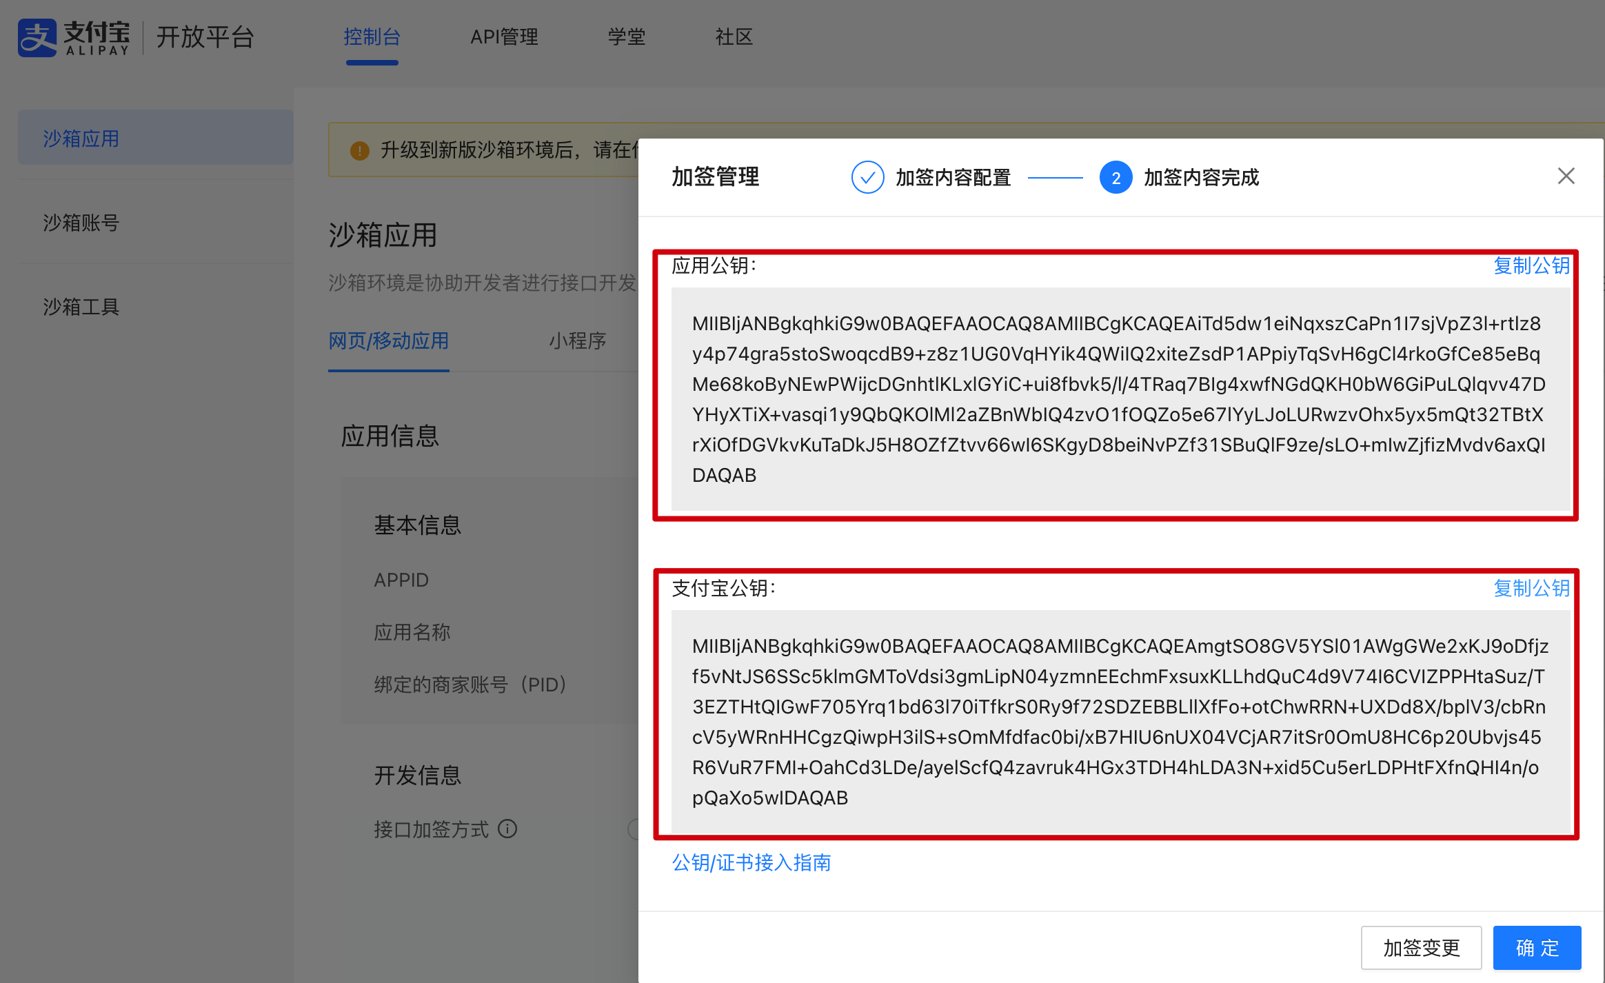The image size is (1605, 983).
Task: Open the API管理 navigation item
Action: [504, 37]
